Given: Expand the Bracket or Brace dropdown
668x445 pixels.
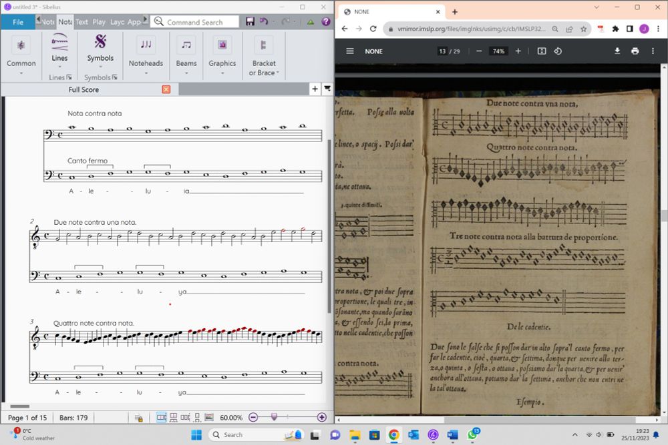Looking at the screenshot, I should 277,73.
